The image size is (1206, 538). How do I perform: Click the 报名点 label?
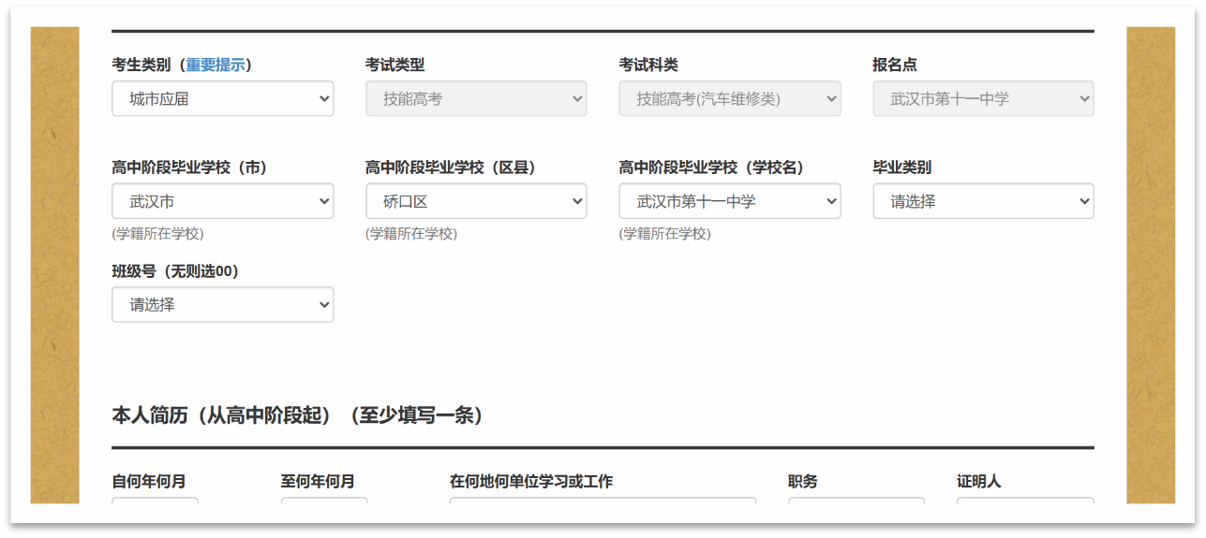click(x=895, y=65)
